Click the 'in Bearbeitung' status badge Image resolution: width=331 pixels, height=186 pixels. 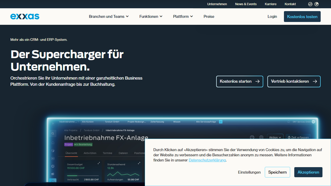[83, 145]
